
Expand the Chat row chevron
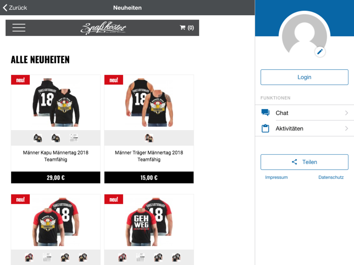pyautogui.click(x=347, y=113)
